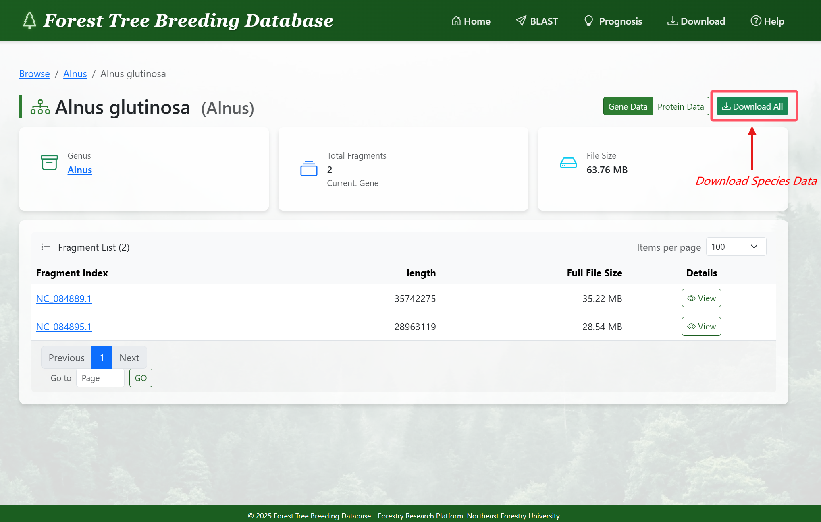
Task: Click the 63.76 MB file size value
Action: [607, 170]
